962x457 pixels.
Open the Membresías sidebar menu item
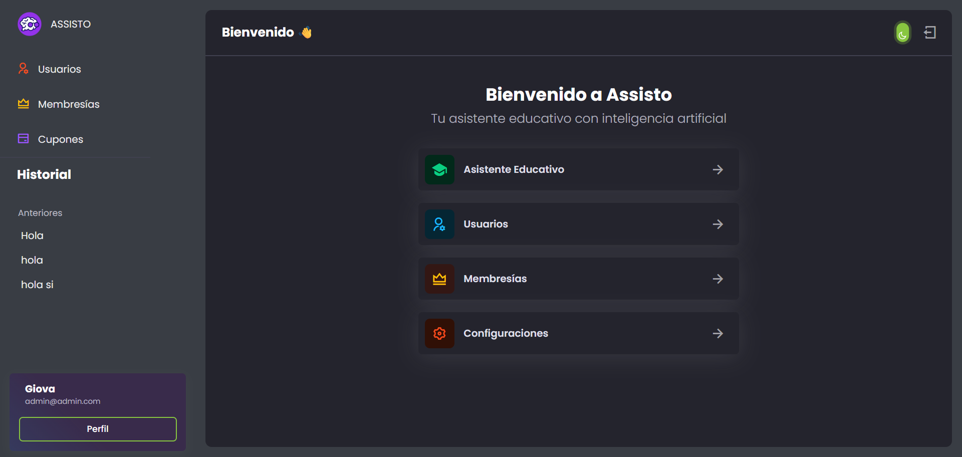69,104
